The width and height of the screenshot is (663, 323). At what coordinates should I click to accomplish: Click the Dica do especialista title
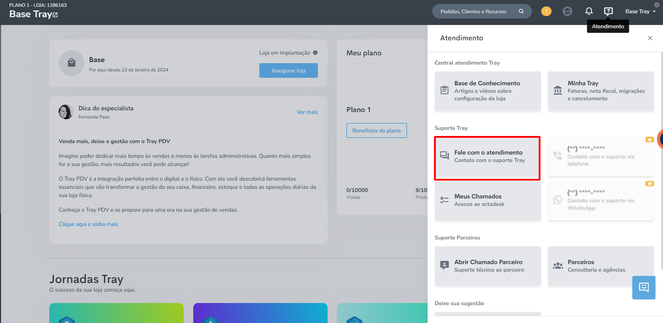point(106,108)
